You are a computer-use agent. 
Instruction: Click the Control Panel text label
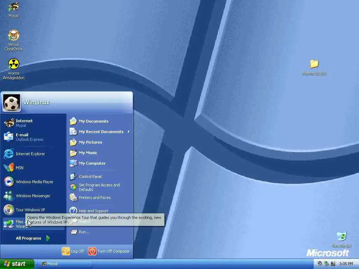(90, 177)
